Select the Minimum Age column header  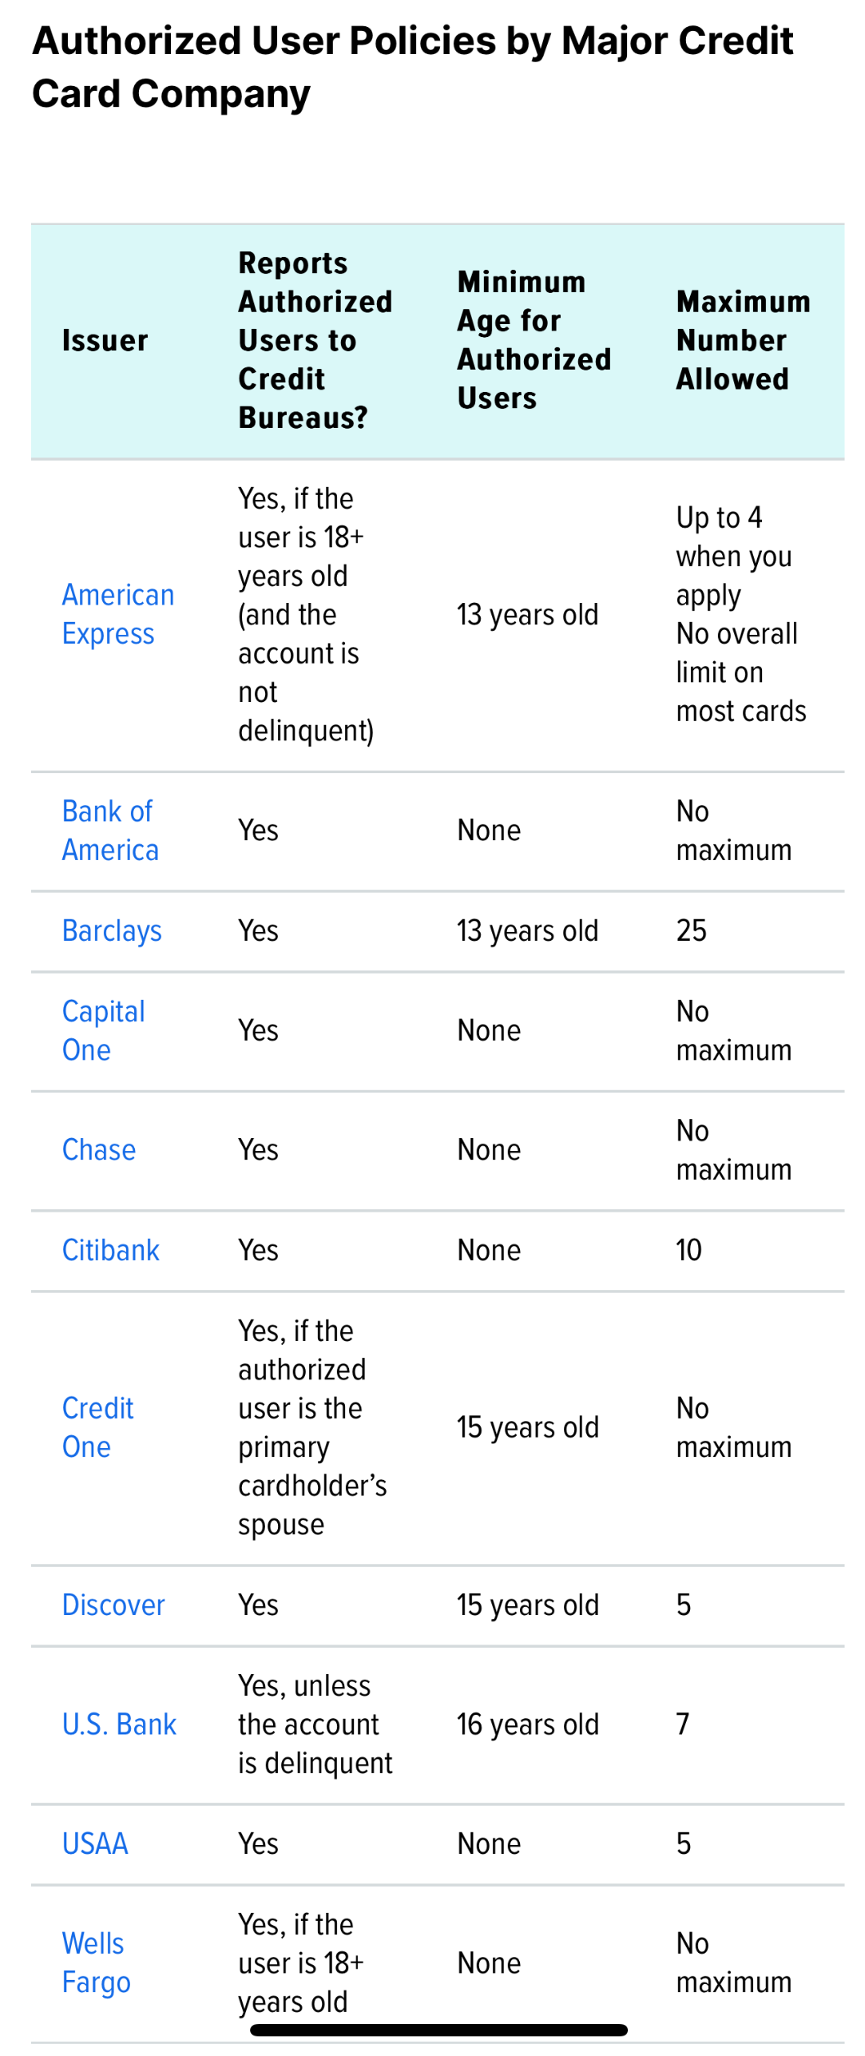click(533, 340)
